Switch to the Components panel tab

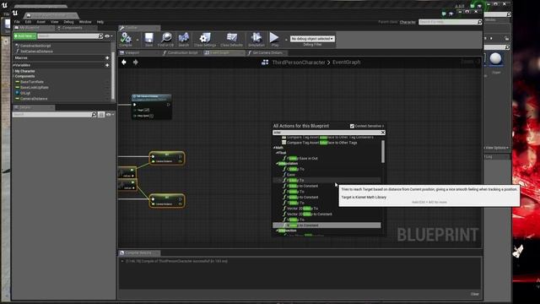point(72,28)
